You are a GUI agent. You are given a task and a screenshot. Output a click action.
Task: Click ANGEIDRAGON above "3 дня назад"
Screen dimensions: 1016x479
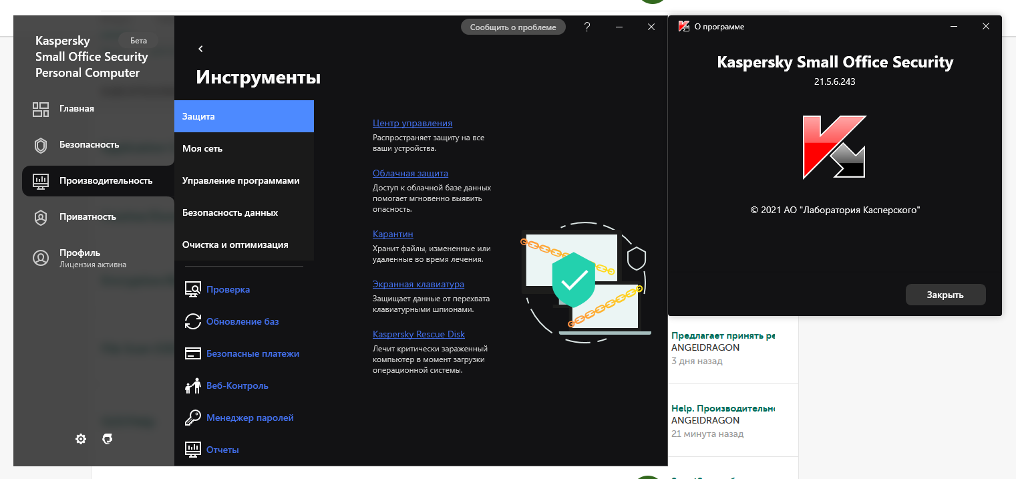tap(705, 348)
